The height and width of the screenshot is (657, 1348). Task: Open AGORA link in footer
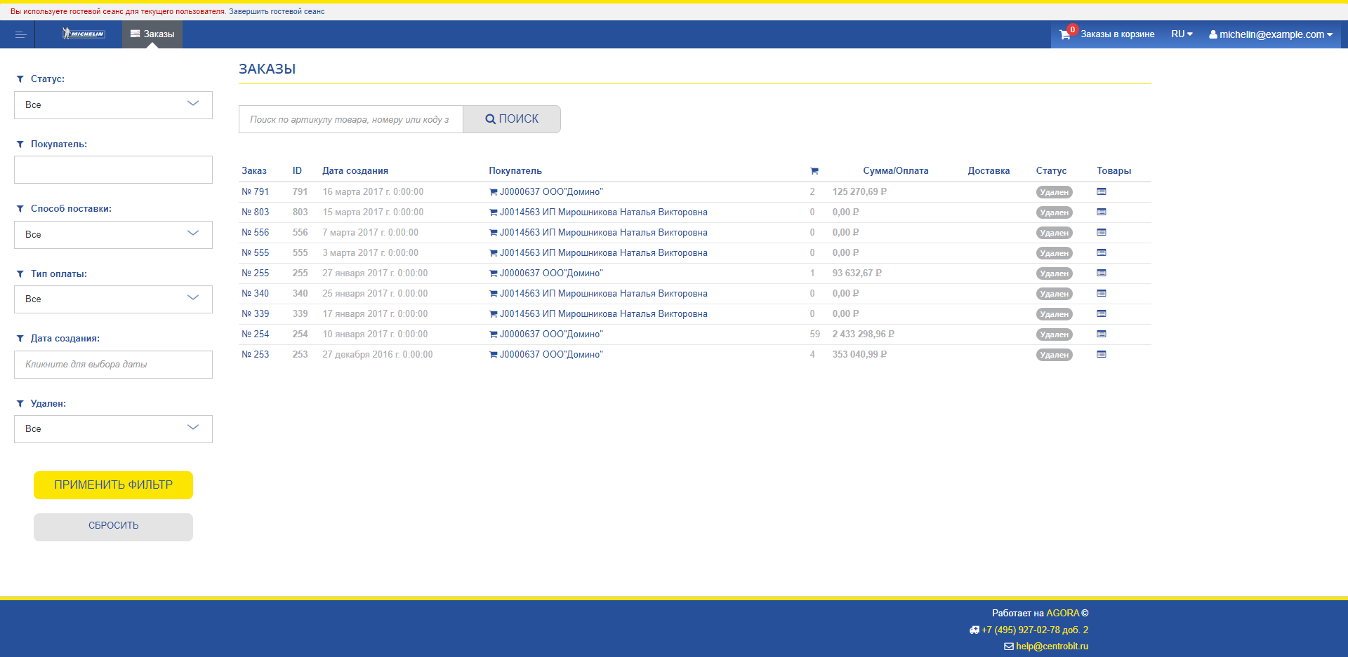pos(1062,614)
